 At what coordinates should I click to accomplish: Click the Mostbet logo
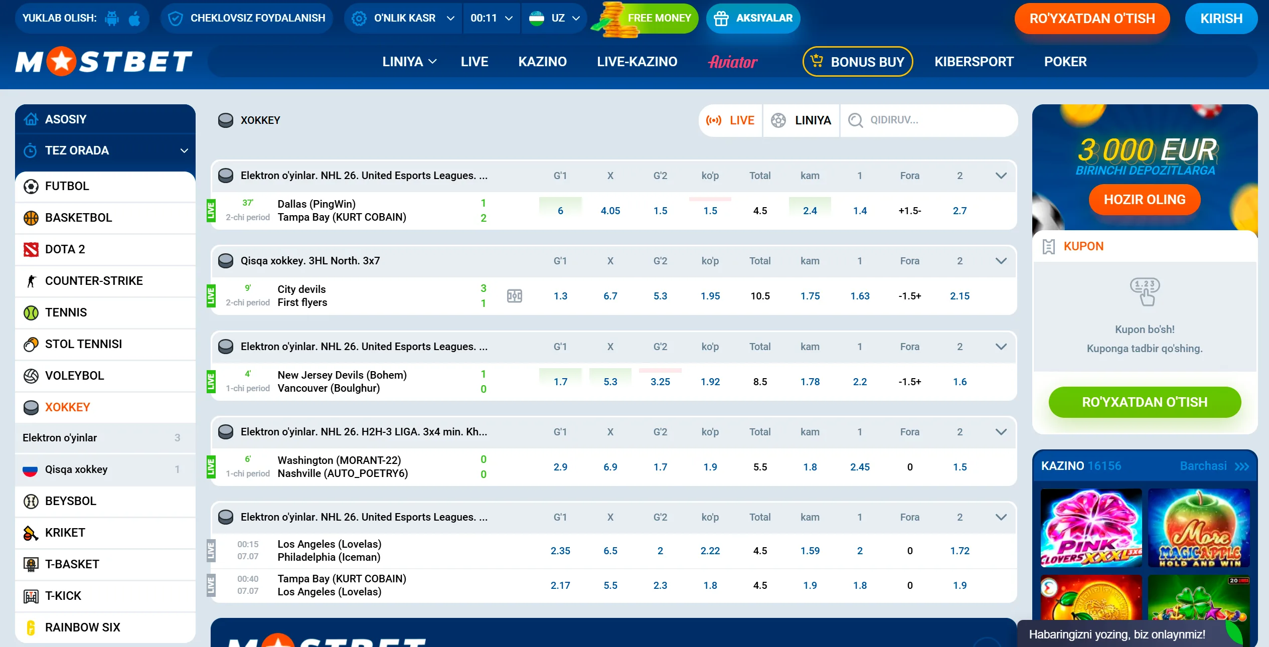(x=104, y=62)
